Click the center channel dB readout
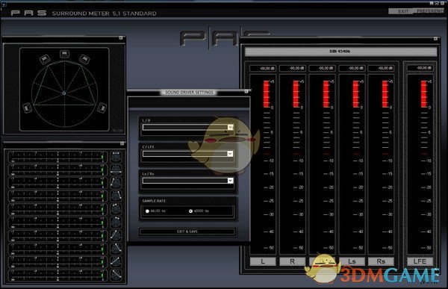This screenshot has width=448, height=289. (323, 68)
